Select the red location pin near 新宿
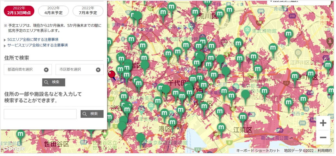The height and width of the screenshot is (156, 336). 111,75
